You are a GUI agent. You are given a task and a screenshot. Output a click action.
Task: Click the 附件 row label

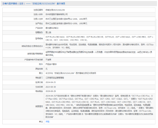pyautogui.click(x=41, y=64)
